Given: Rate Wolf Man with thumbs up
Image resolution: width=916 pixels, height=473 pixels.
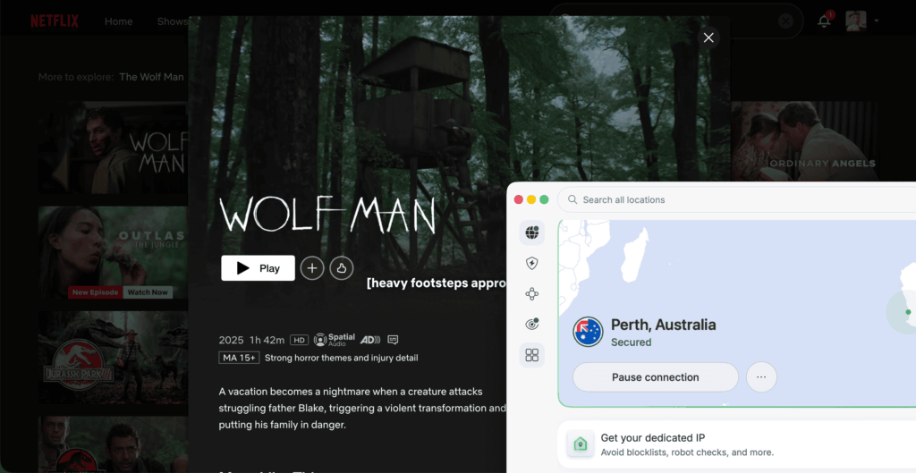Looking at the screenshot, I should pos(341,268).
